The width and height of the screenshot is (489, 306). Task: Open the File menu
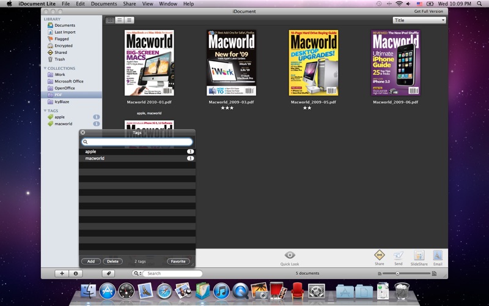(66, 4)
